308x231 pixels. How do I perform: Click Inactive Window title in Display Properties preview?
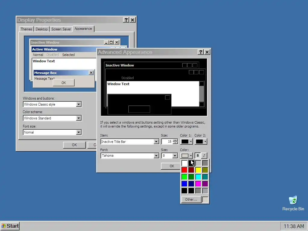tap(45, 42)
